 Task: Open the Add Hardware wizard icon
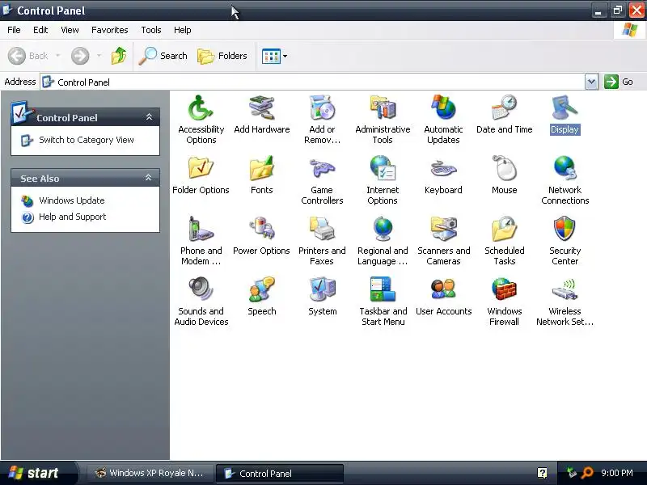pos(261,108)
